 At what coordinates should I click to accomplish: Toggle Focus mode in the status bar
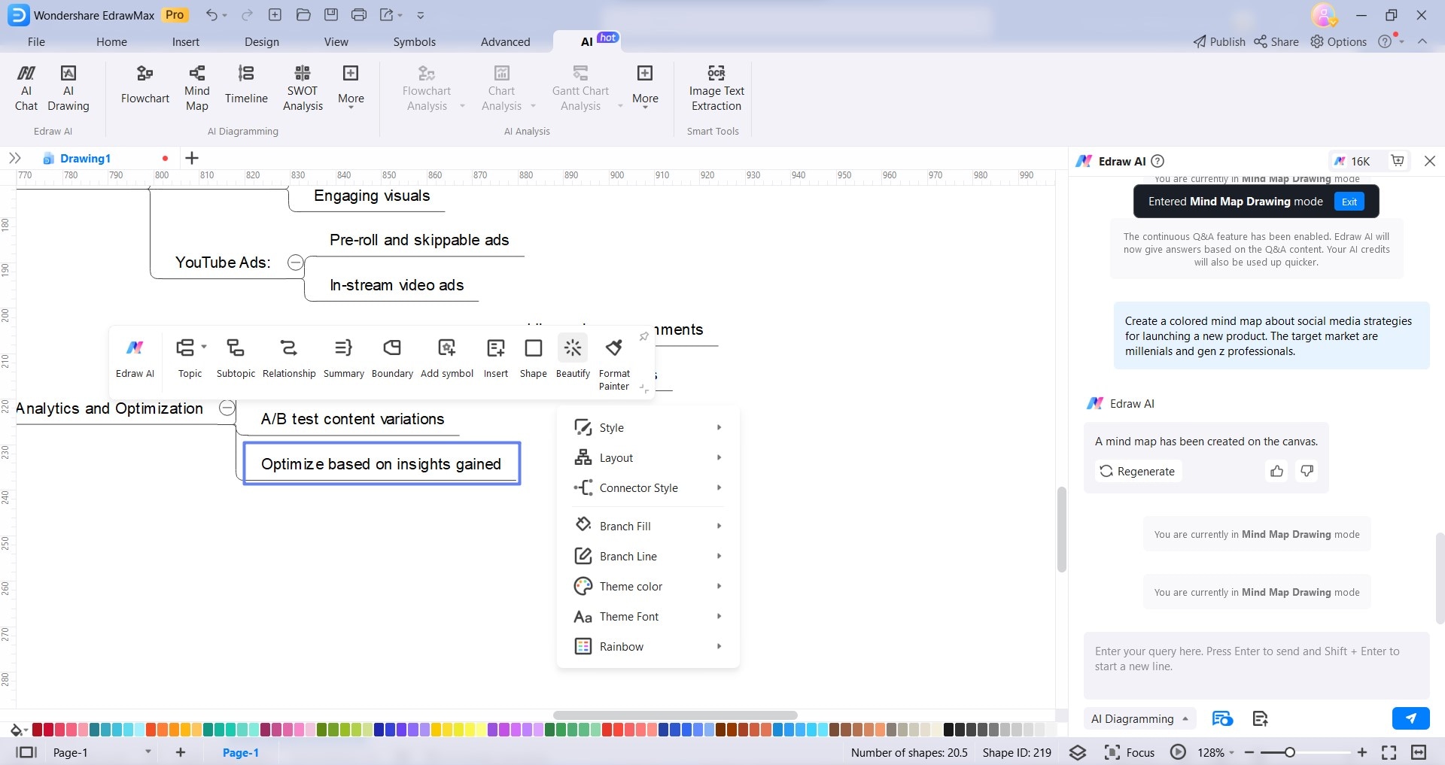point(1129,752)
